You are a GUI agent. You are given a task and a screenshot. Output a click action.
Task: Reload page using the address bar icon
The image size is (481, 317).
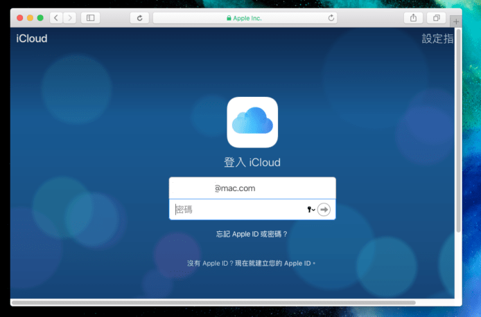pos(331,17)
